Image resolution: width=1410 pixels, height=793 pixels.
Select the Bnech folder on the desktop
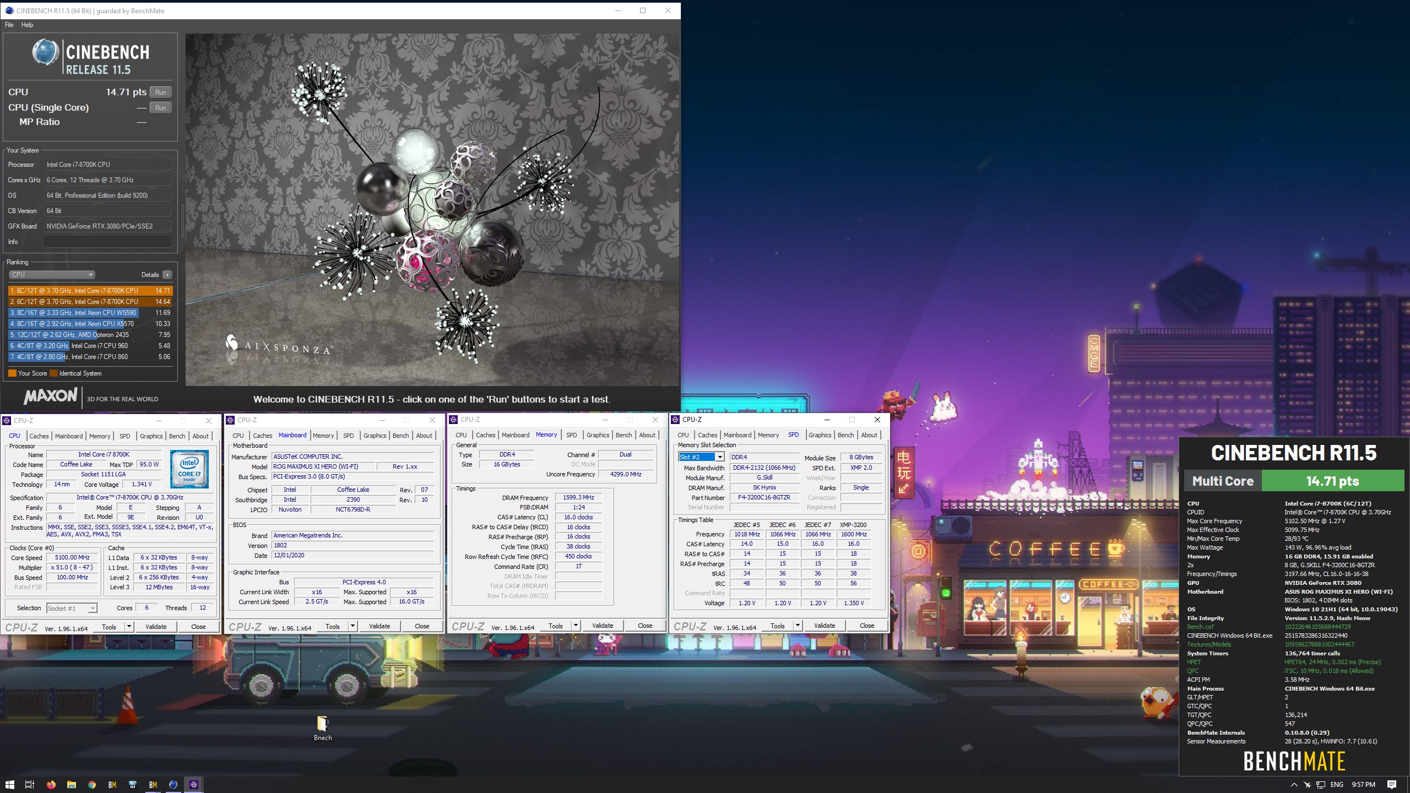tap(323, 728)
